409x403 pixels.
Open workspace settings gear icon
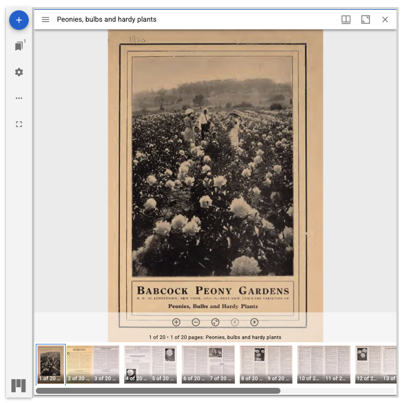tap(19, 72)
